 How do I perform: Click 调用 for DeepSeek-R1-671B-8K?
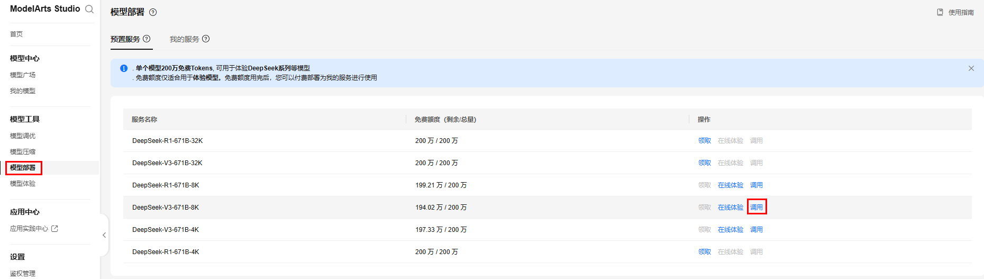[757, 185]
